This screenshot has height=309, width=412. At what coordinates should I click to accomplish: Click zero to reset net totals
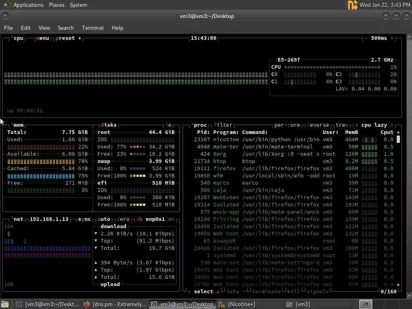(123, 219)
